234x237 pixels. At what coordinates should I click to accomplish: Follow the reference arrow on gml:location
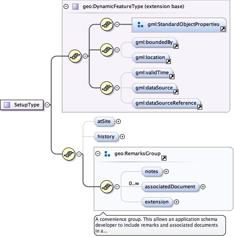coord(168,62)
